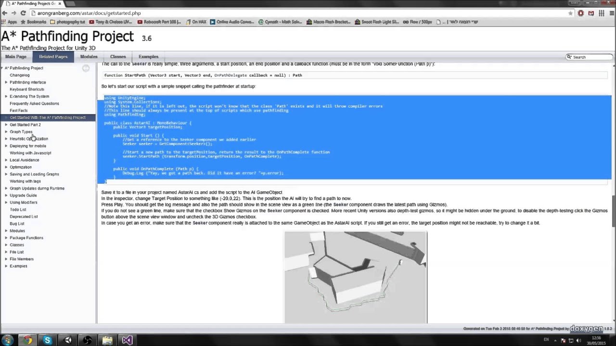Click the page vertical scrollbar thumb
The height and width of the screenshot is (346, 616).
613,212
